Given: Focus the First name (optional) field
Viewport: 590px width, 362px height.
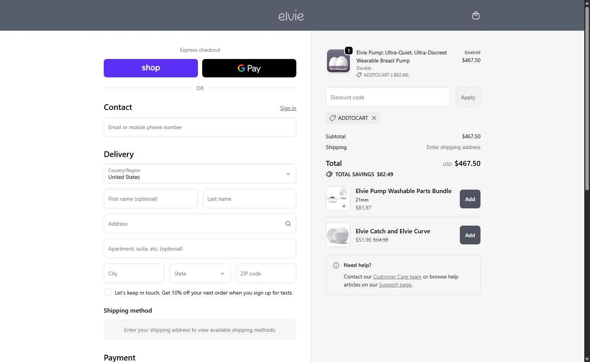Looking at the screenshot, I should point(150,199).
